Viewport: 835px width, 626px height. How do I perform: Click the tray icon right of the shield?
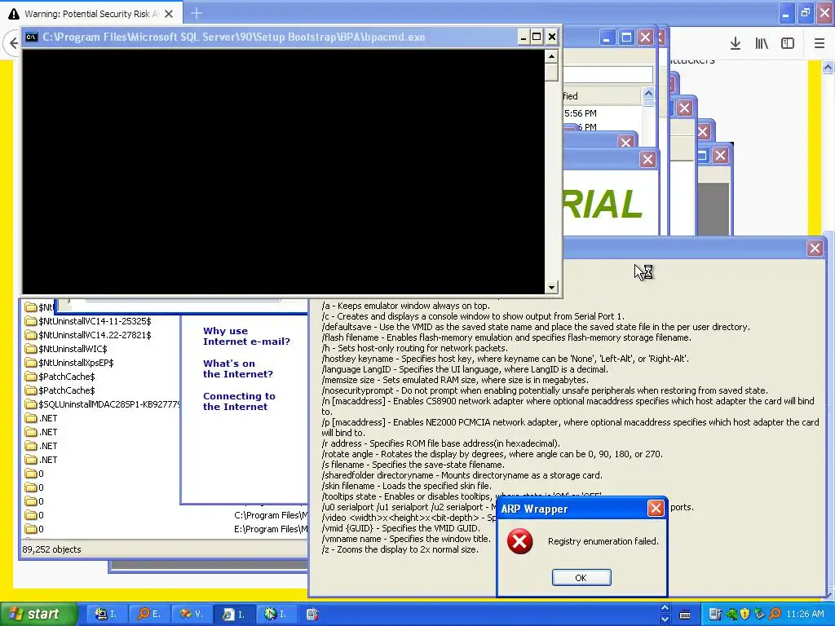[x=759, y=615]
